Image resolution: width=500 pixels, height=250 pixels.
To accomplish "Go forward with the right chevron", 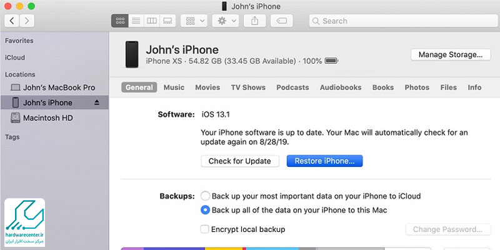I will 27,21.
